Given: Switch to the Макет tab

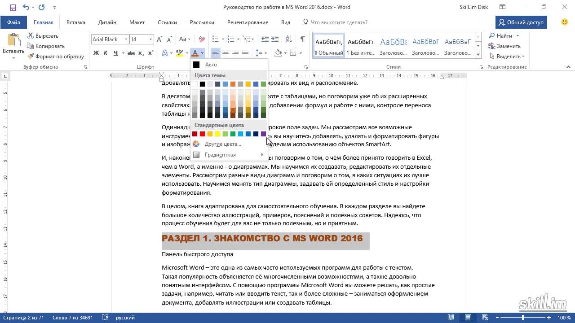Looking at the screenshot, I should click(x=137, y=22).
